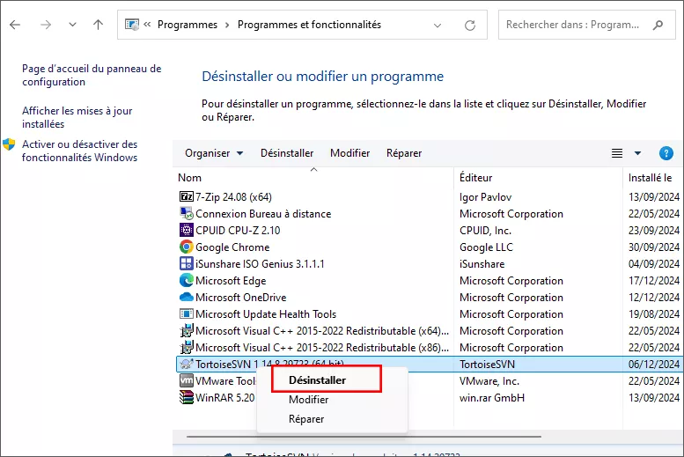This screenshot has width=684, height=457.
Task: Click the horizontal scrollbar under the list
Action: 364,436
